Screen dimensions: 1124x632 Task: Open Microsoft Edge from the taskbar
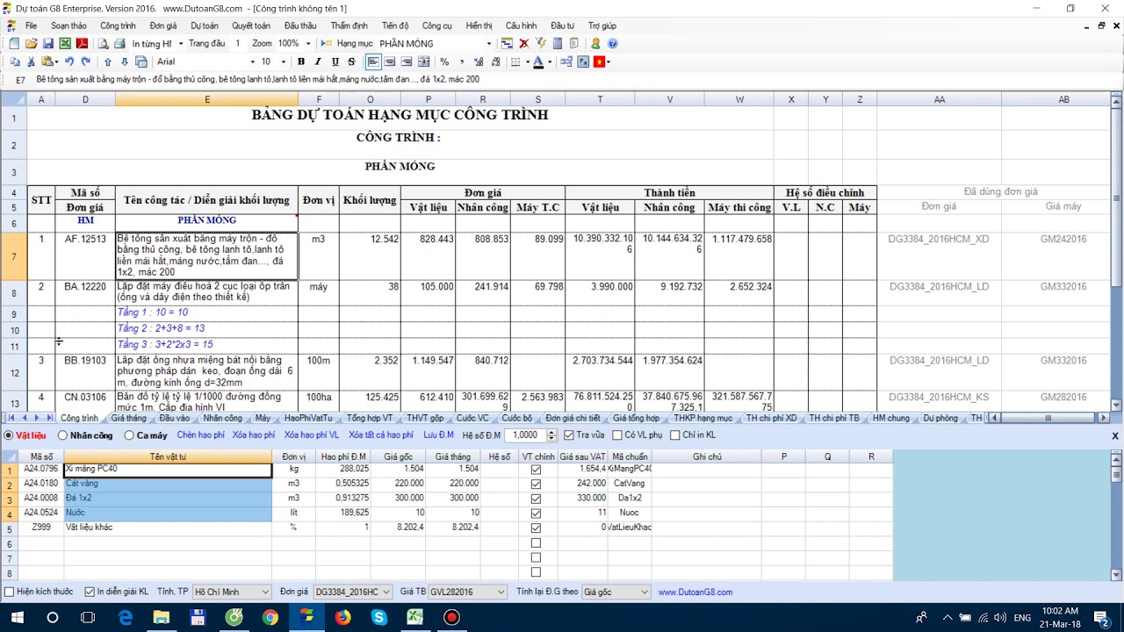(125, 617)
